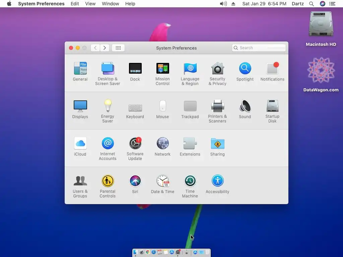
Task: Open the Accessibility preferences pane
Action: click(217, 184)
